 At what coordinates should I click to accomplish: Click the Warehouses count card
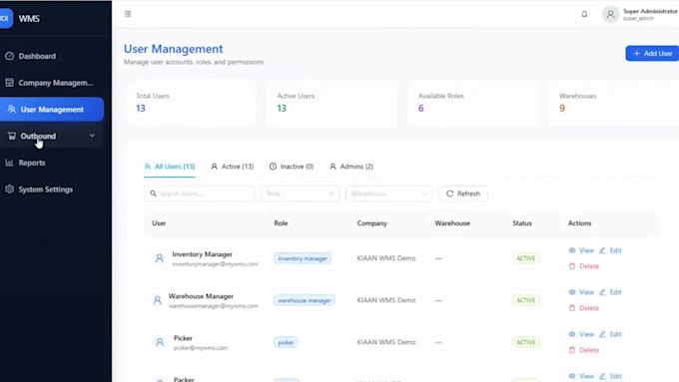[614, 103]
